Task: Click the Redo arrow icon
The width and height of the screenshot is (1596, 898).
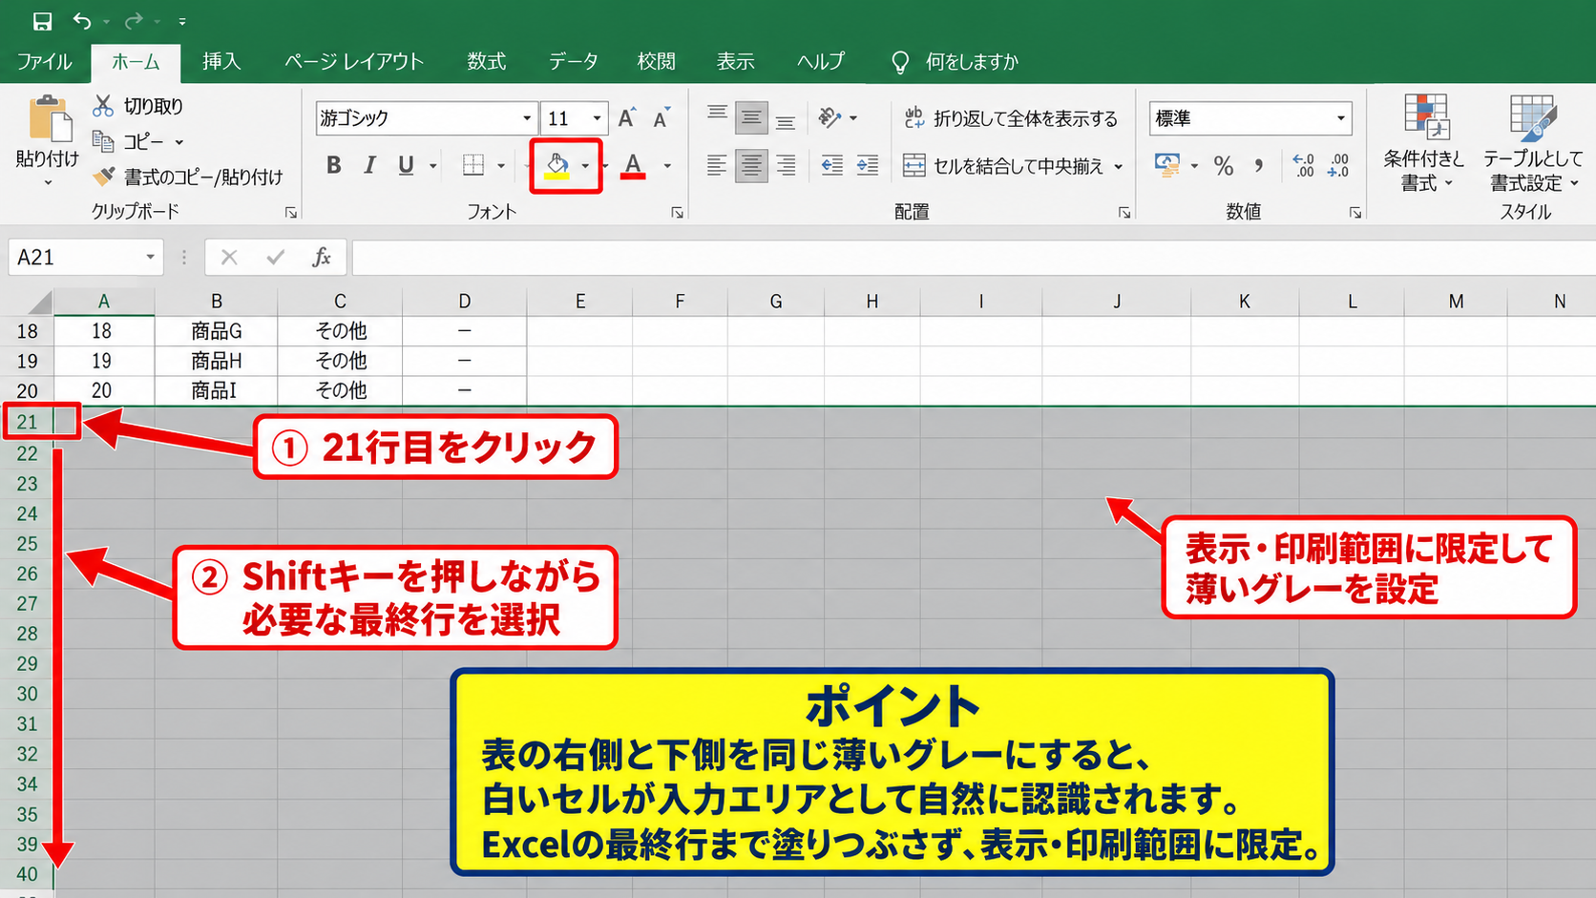Action: (x=134, y=21)
